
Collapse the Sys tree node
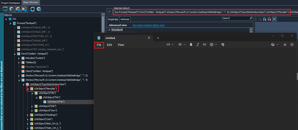click(6, 19)
